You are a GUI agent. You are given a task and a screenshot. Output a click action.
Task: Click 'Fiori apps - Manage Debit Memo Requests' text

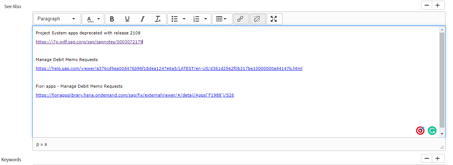79,86
